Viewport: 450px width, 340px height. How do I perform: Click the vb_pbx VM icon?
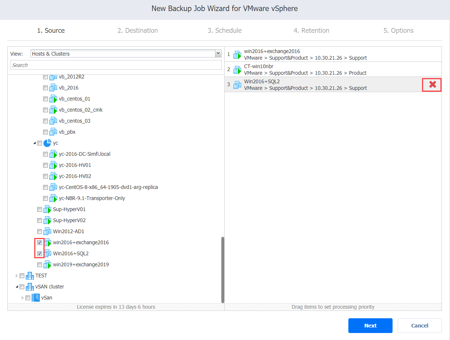pyautogui.click(x=53, y=132)
